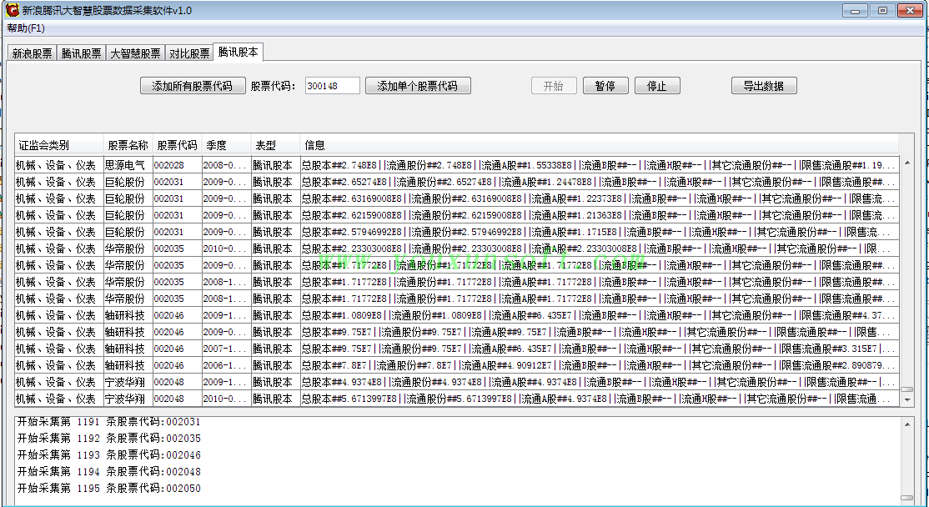Click the 季度 column header
This screenshot has width=929, height=507.
tap(226, 145)
